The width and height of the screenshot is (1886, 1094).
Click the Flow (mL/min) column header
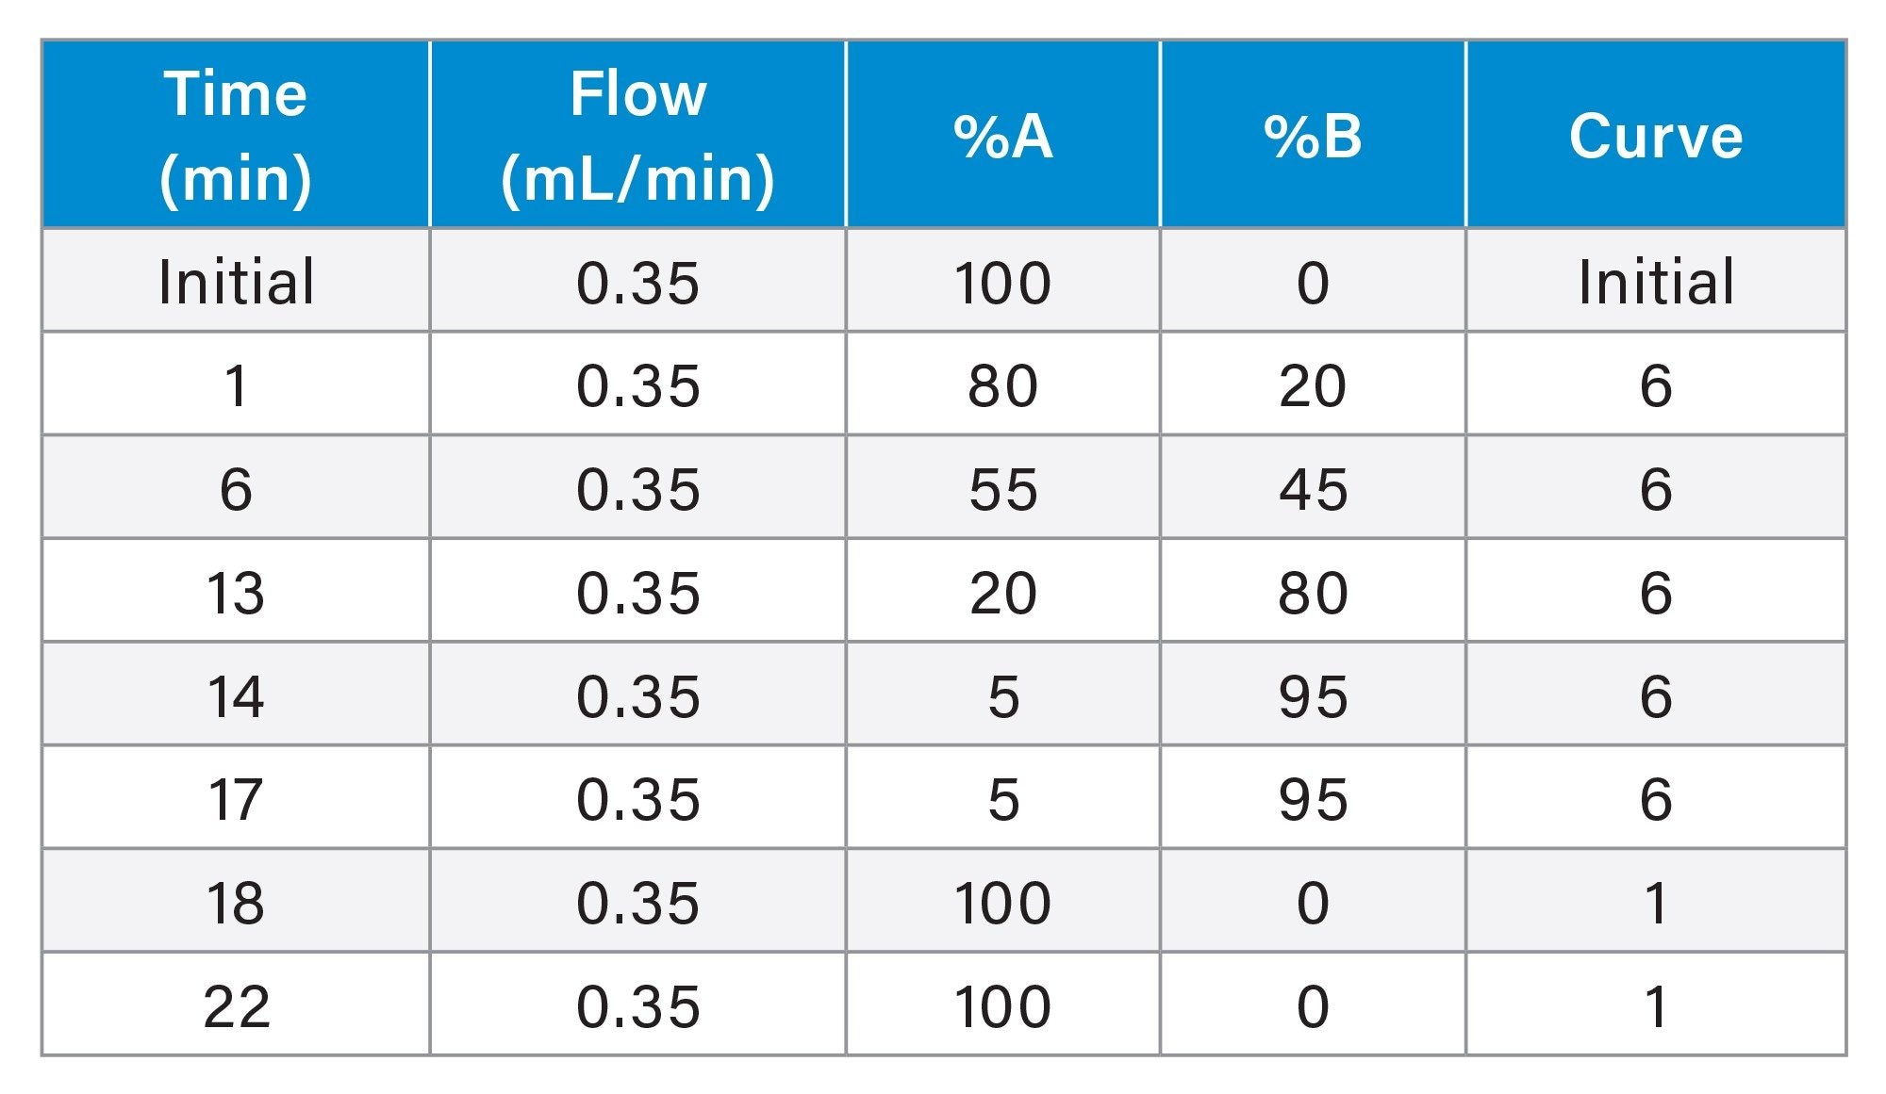[637, 135]
